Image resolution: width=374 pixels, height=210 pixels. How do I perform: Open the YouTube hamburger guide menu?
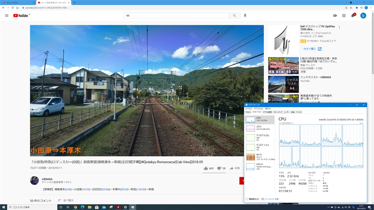click(x=7, y=15)
